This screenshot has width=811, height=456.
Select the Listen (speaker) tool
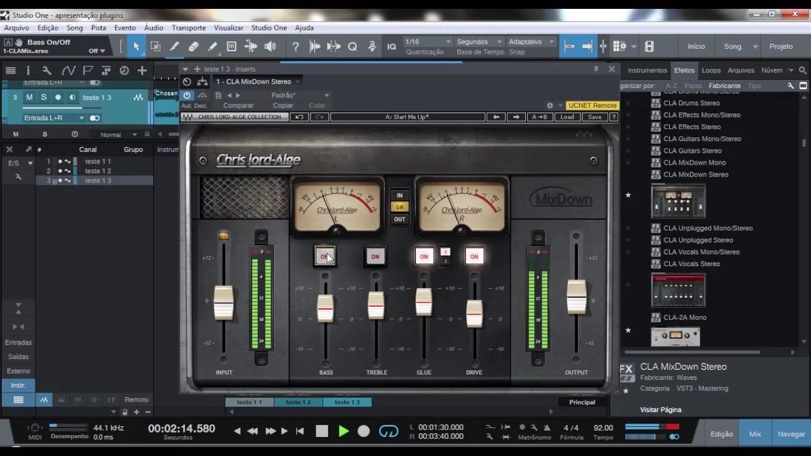click(271, 46)
